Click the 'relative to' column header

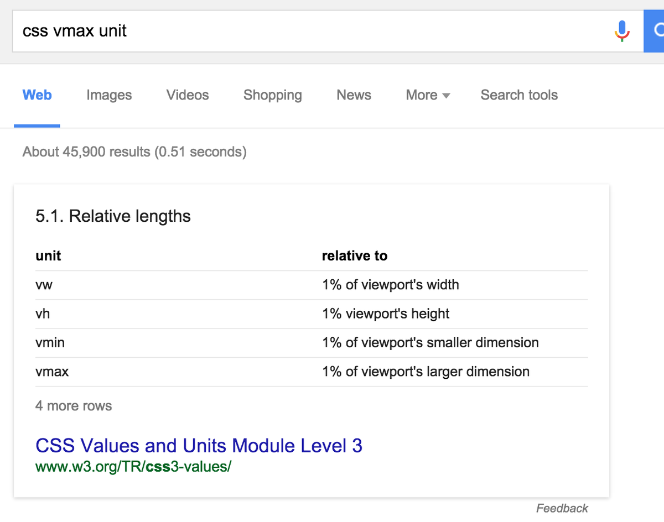tap(355, 256)
